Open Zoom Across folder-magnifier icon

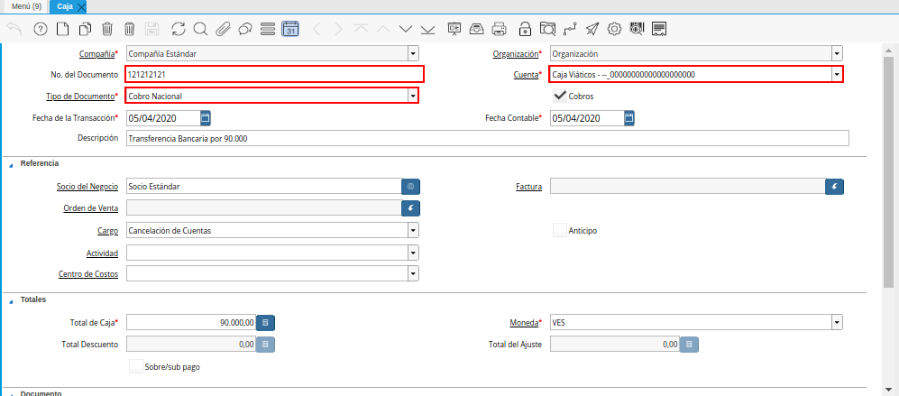pyautogui.click(x=547, y=29)
